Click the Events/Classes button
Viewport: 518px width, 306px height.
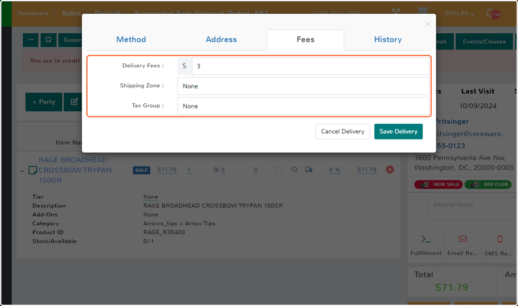click(484, 42)
